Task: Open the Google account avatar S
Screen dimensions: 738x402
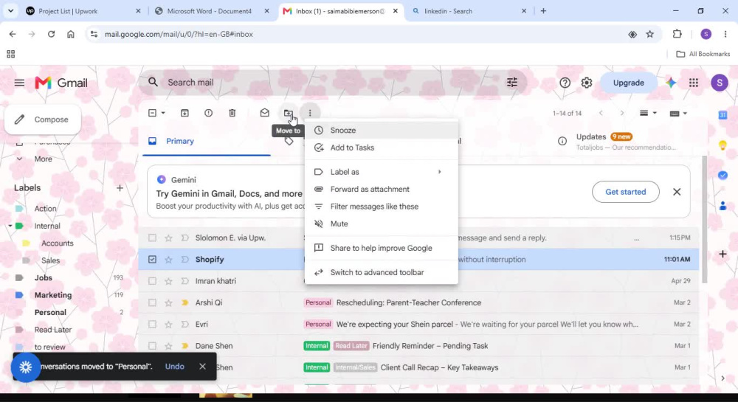Action: coord(719,83)
